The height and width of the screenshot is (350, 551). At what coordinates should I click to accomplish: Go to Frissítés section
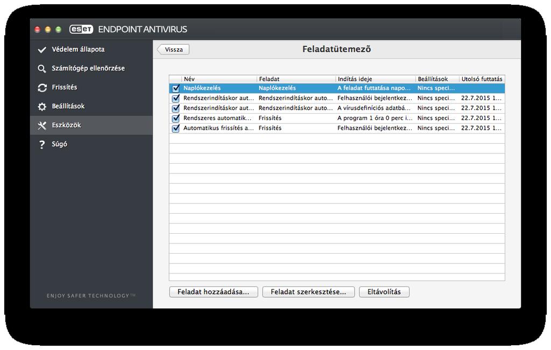(91, 88)
